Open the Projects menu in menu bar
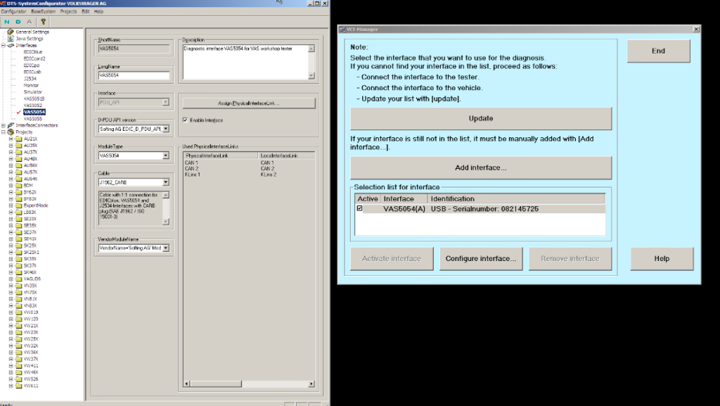The image size is (720, 406). pyautogui.click(x=68, y=12)
